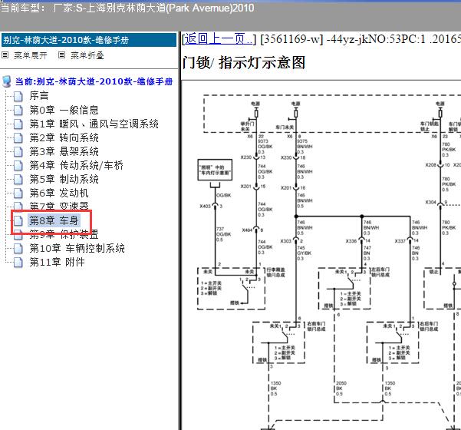Viewport: 461px width, 430px height.
Task: Open 第2章 转向系统 chapter
Action: point(64,137)
